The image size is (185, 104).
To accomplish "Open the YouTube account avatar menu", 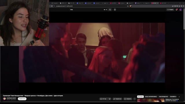I will (181, 10).
